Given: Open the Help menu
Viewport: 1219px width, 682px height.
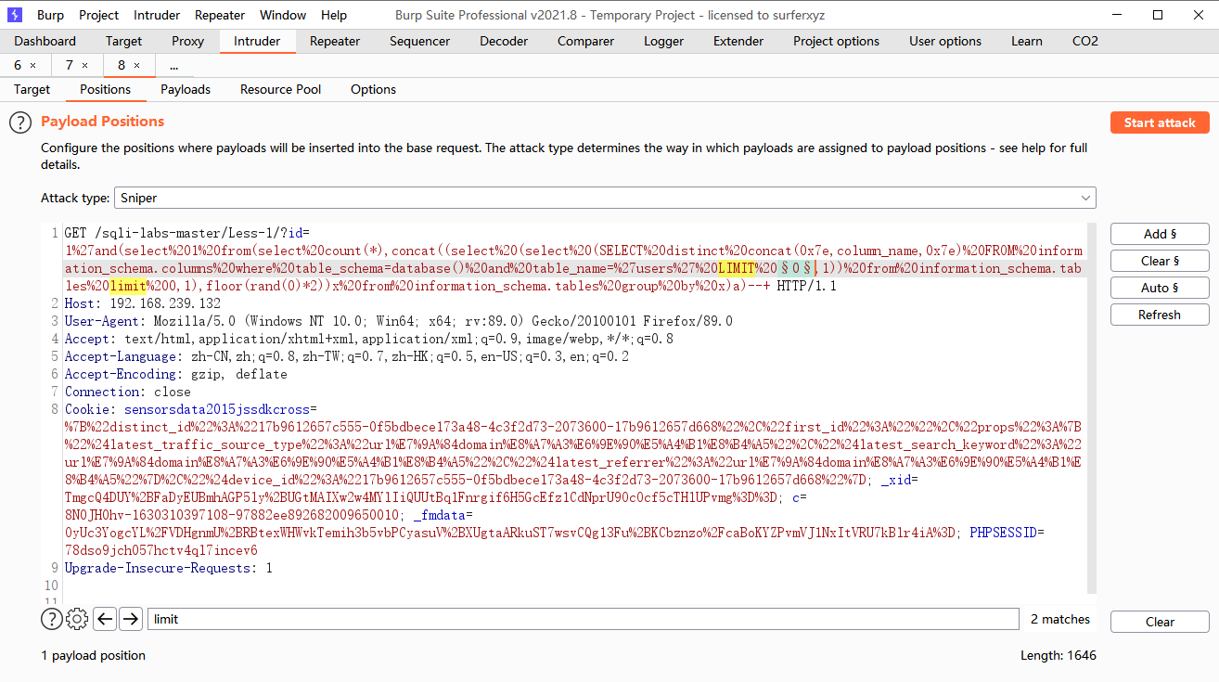Looking at the screenshot, I should point(334,15).
